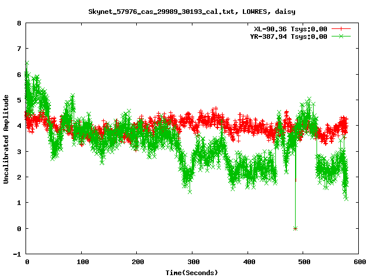Click the y-axis tick label 6
The width and height of the screenshot is (371, 278).
(19, 75)
